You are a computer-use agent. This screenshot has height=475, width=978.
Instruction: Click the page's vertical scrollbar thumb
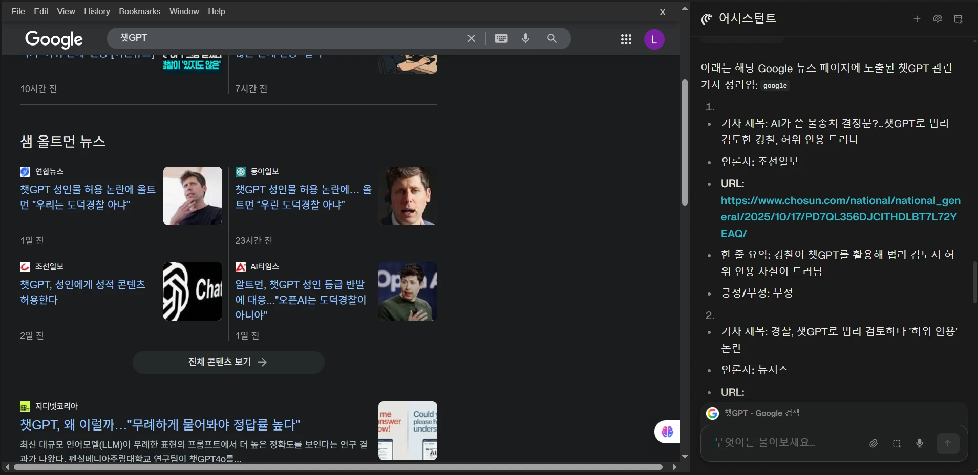pos(685,142)
